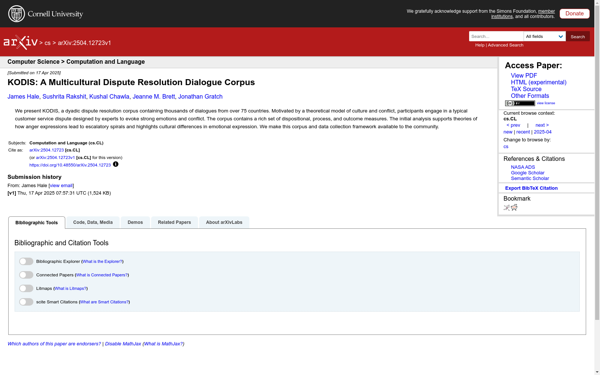Open the recent listings link
Screen dimensions: 600x375
(x=523, y=132)
